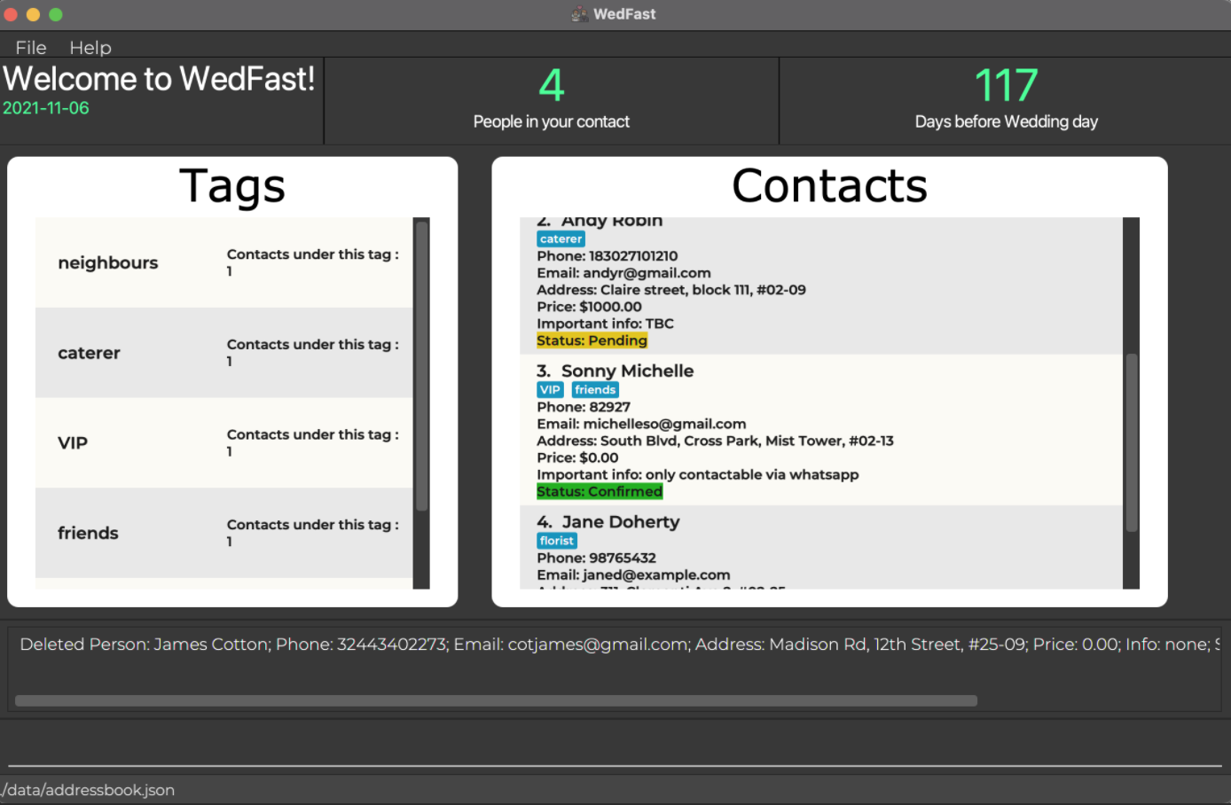Click Phone: 98765432 text
Screen dimensions: 1231x805
tap(596, 558)
